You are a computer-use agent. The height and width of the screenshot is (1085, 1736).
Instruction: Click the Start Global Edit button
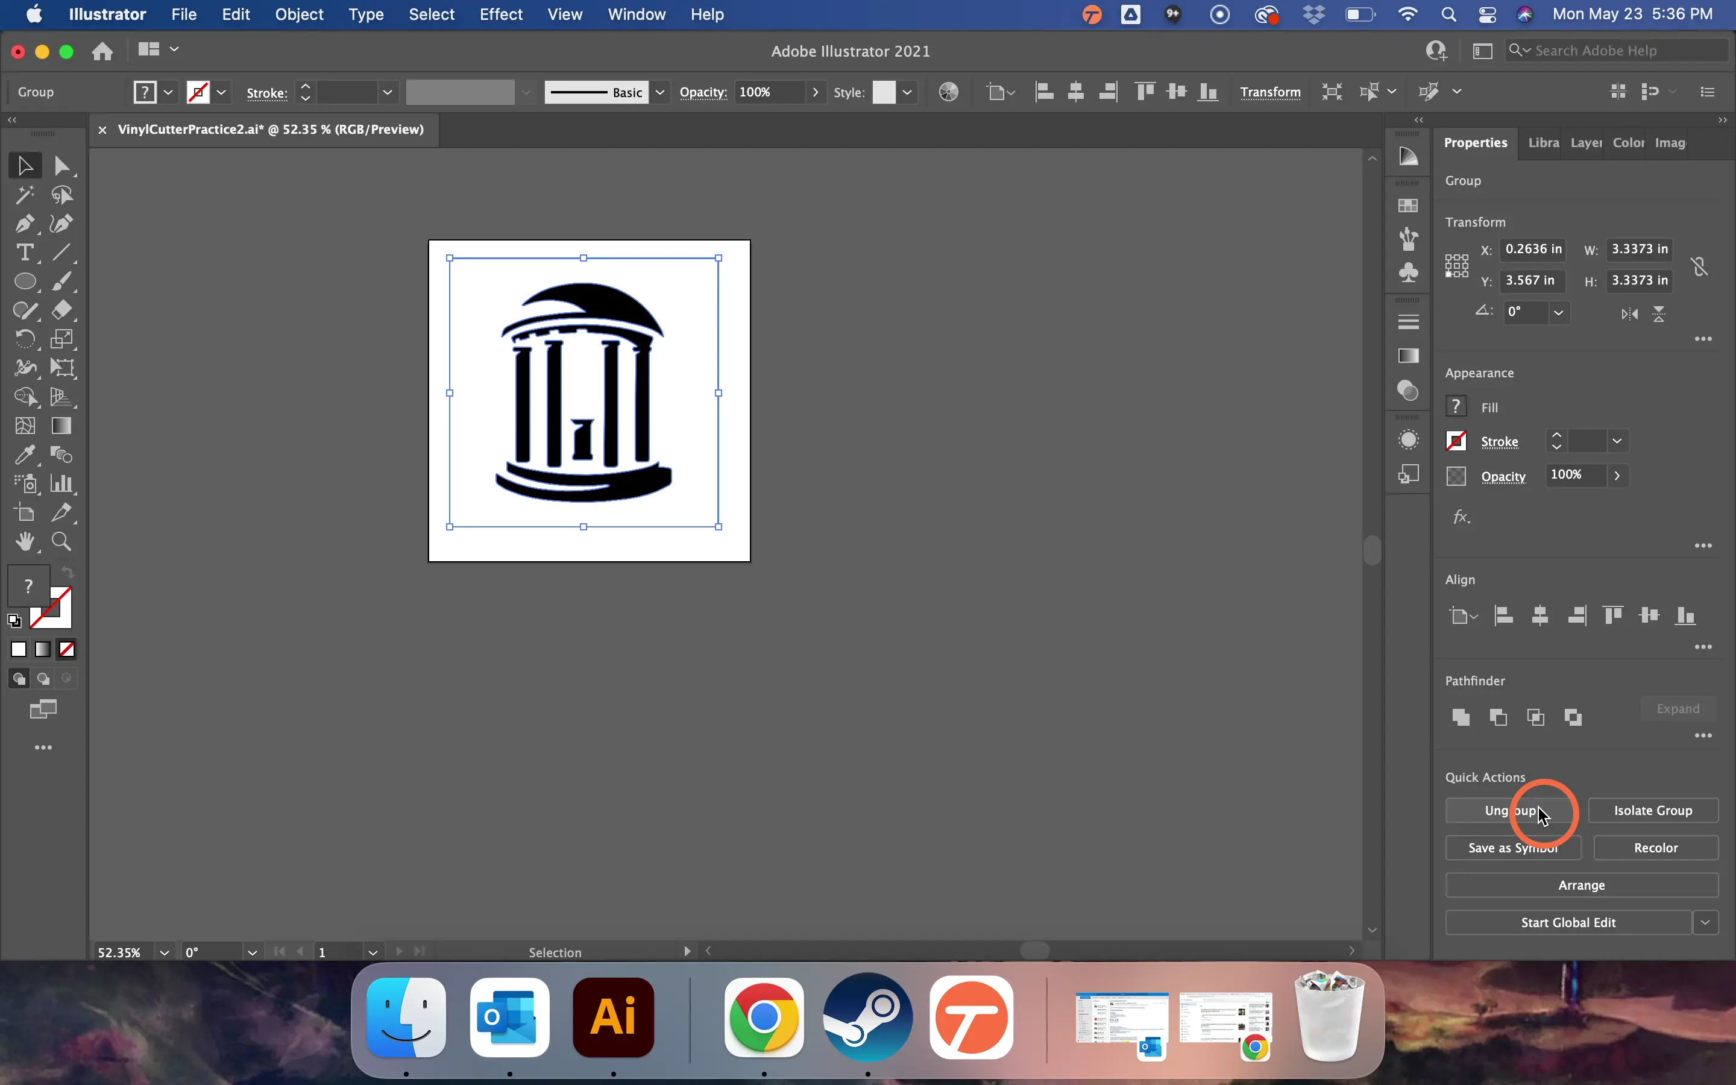point(1568,922)
